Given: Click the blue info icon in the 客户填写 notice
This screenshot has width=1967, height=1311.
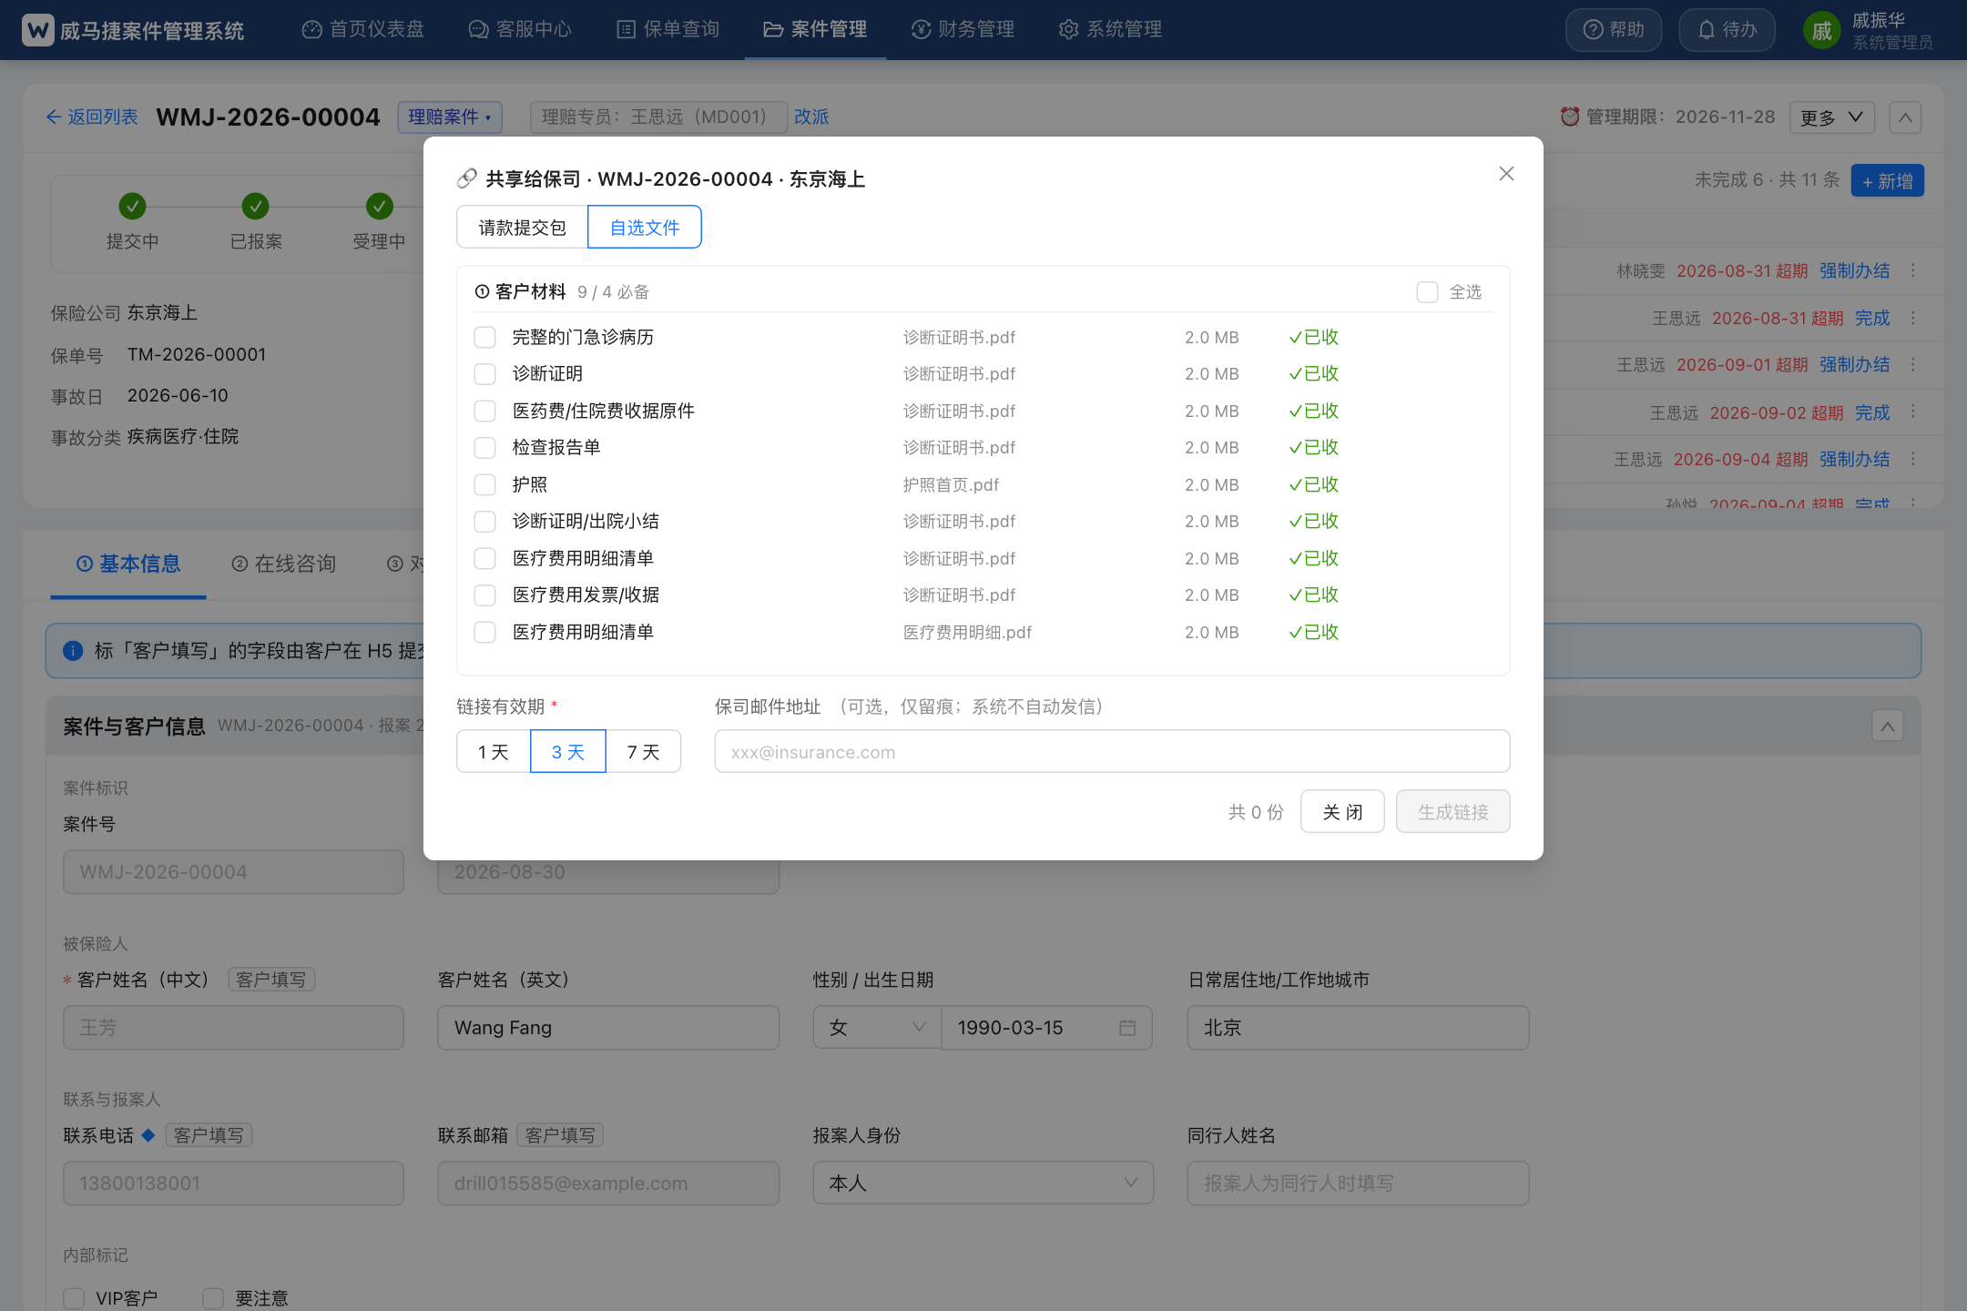Looking at the screenshot, I should [x=73, y=651].
